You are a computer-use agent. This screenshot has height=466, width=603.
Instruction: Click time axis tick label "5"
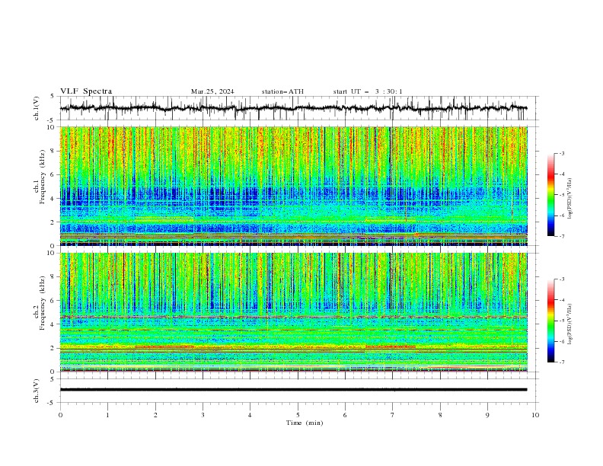(298, 415)
